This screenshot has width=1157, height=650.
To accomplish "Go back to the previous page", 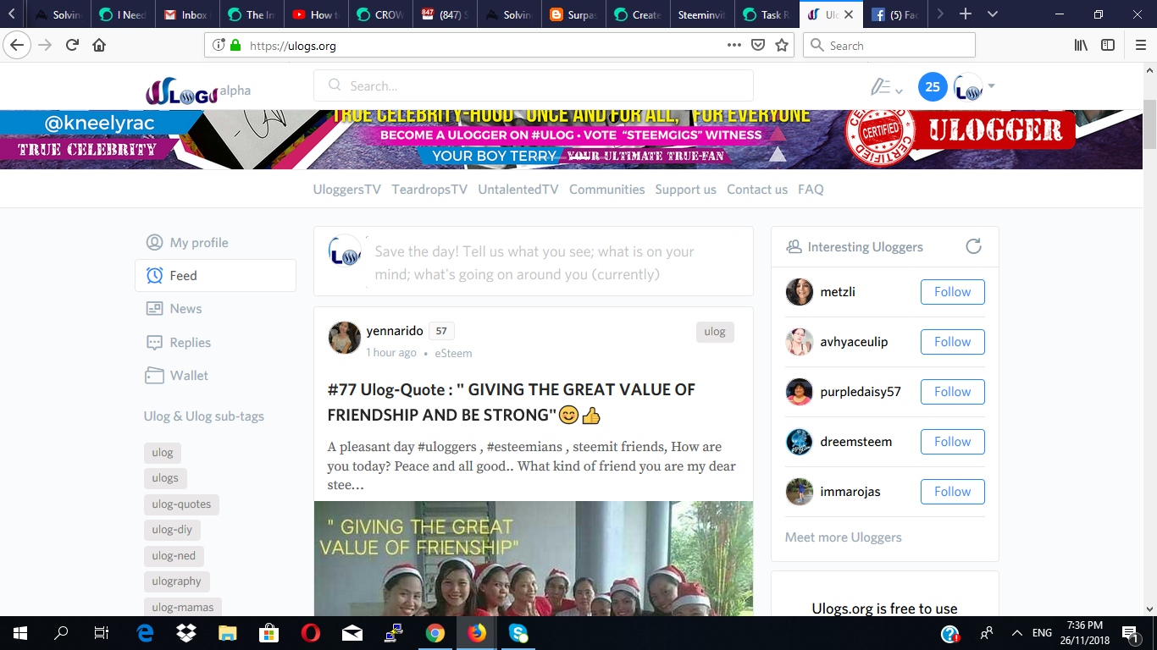I will pos(18,45).
